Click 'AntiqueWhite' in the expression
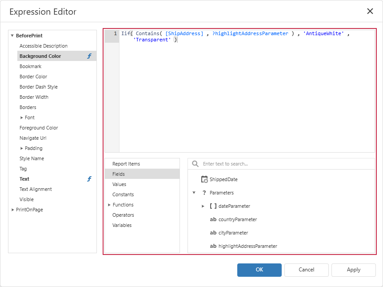Image resolution: width=383 pixels, height=287 pixels. point(323,33)
